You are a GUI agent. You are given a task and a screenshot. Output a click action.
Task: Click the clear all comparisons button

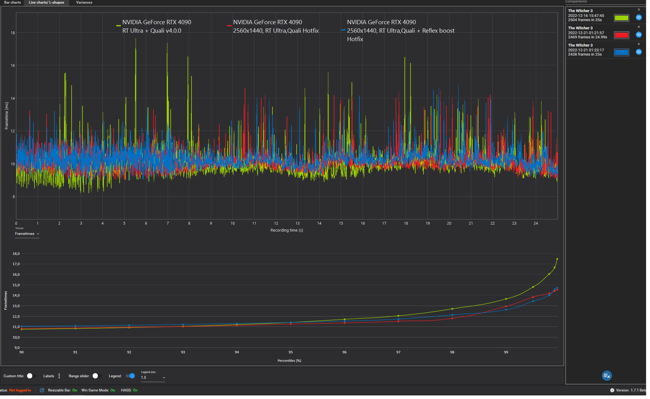click(x=607, y=376)
